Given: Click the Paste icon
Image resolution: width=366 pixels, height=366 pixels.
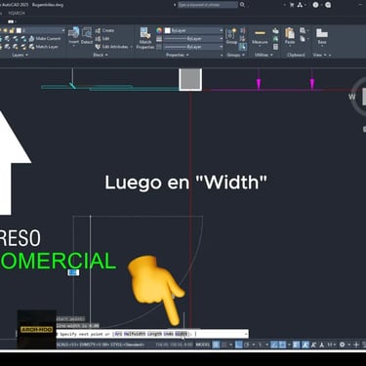Looking at the screenshot, I should [x=290, y=33].
